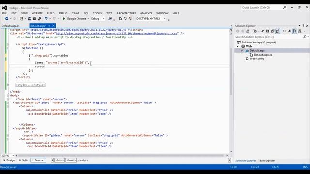
Task: Switch to Split view
Action: [23, 160]
